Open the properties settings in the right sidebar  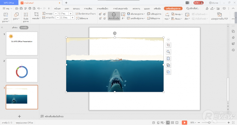(x=233, y=44)
